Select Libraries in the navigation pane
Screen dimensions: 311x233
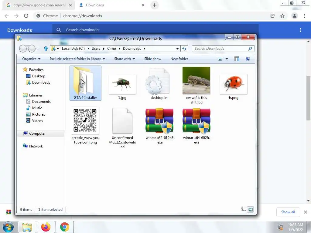pos(36,95)
